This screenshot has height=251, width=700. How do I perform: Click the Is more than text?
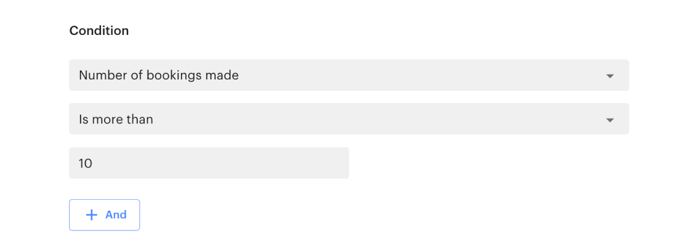coord(116,119)
